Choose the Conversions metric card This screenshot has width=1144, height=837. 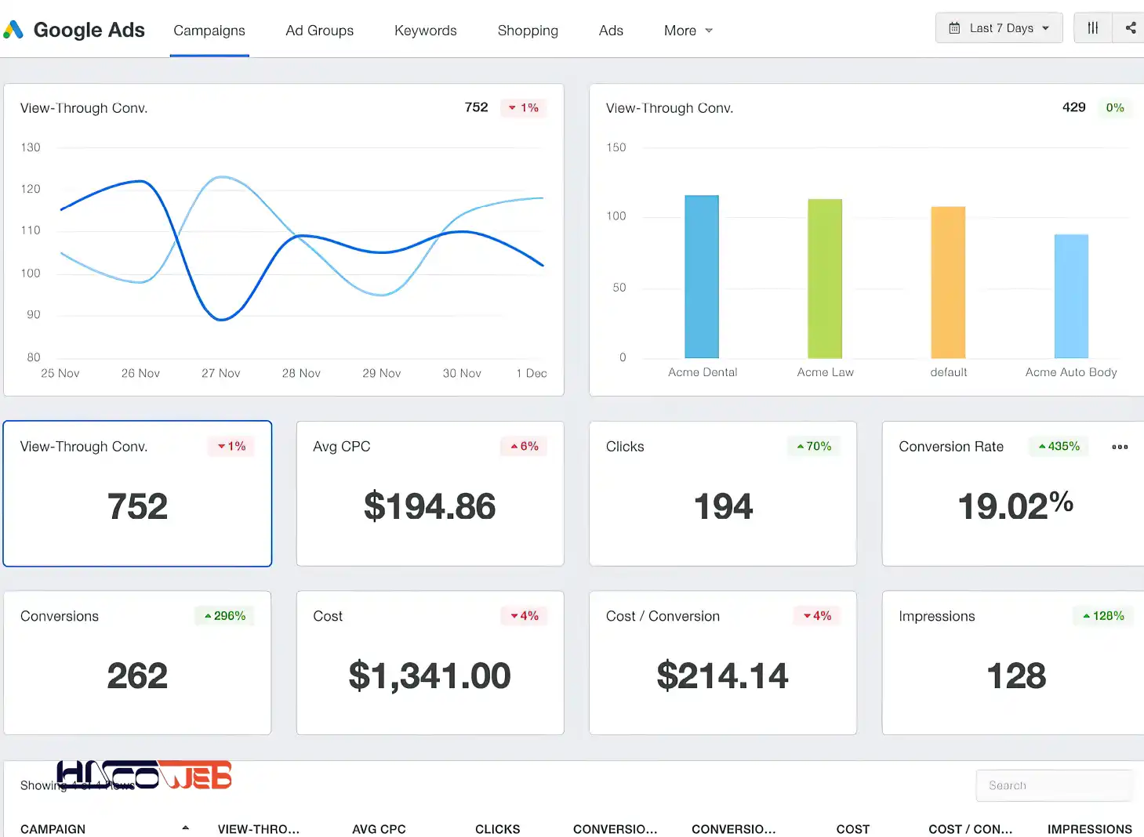(x=137, y=663)
